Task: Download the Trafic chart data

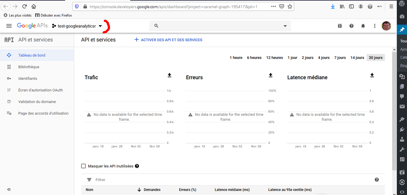Action: coord(169,75)
